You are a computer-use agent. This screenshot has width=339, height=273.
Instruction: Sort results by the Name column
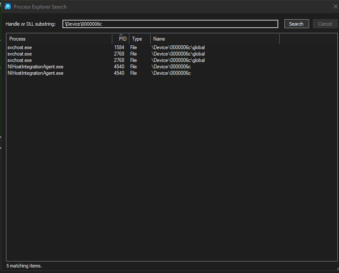215,39
